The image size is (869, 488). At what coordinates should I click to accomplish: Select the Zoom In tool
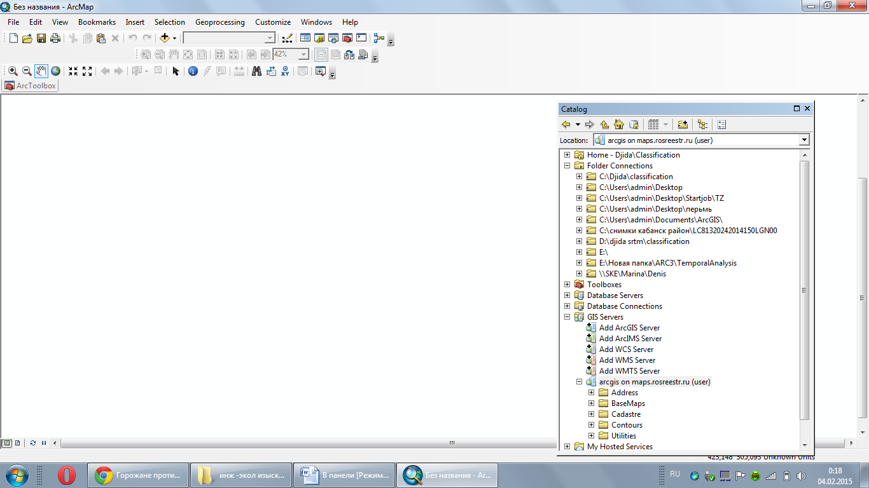click(13, 71)
